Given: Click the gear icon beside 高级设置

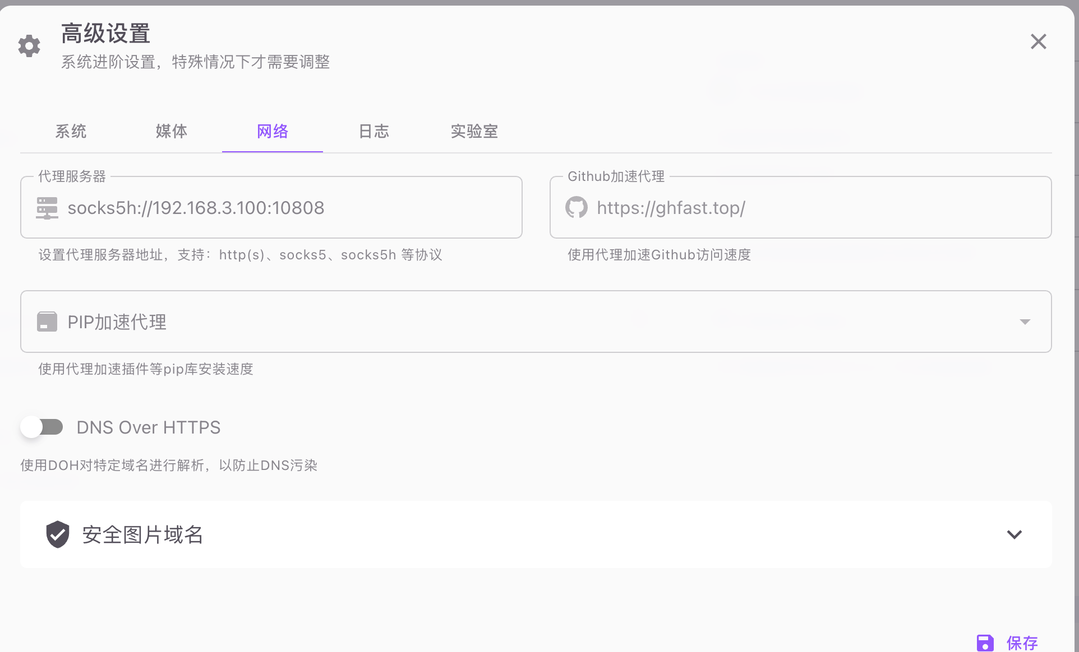Looking at the screenshot, I should [29, 46].
